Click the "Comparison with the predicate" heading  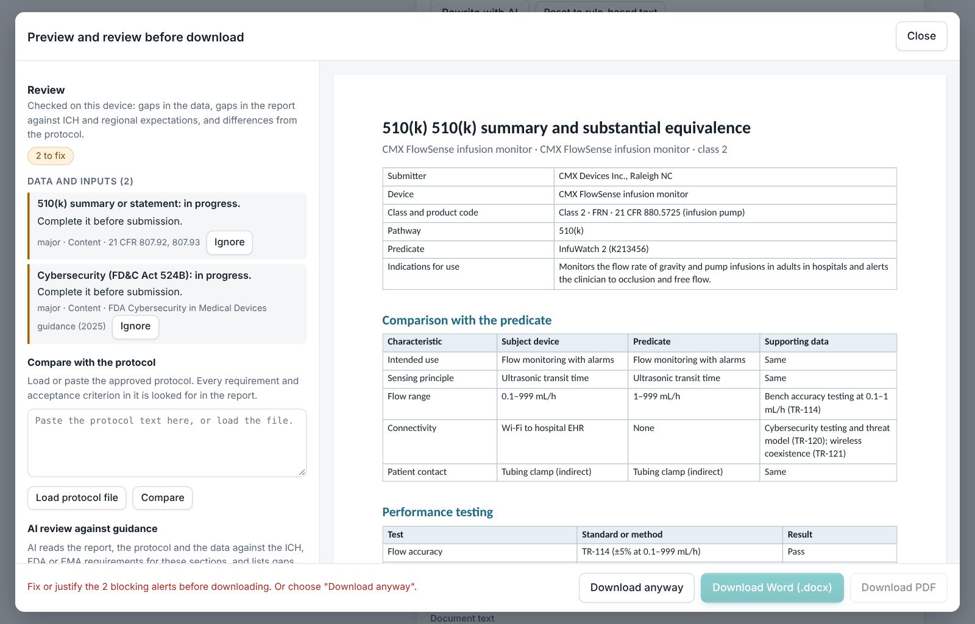coord(467,320)
